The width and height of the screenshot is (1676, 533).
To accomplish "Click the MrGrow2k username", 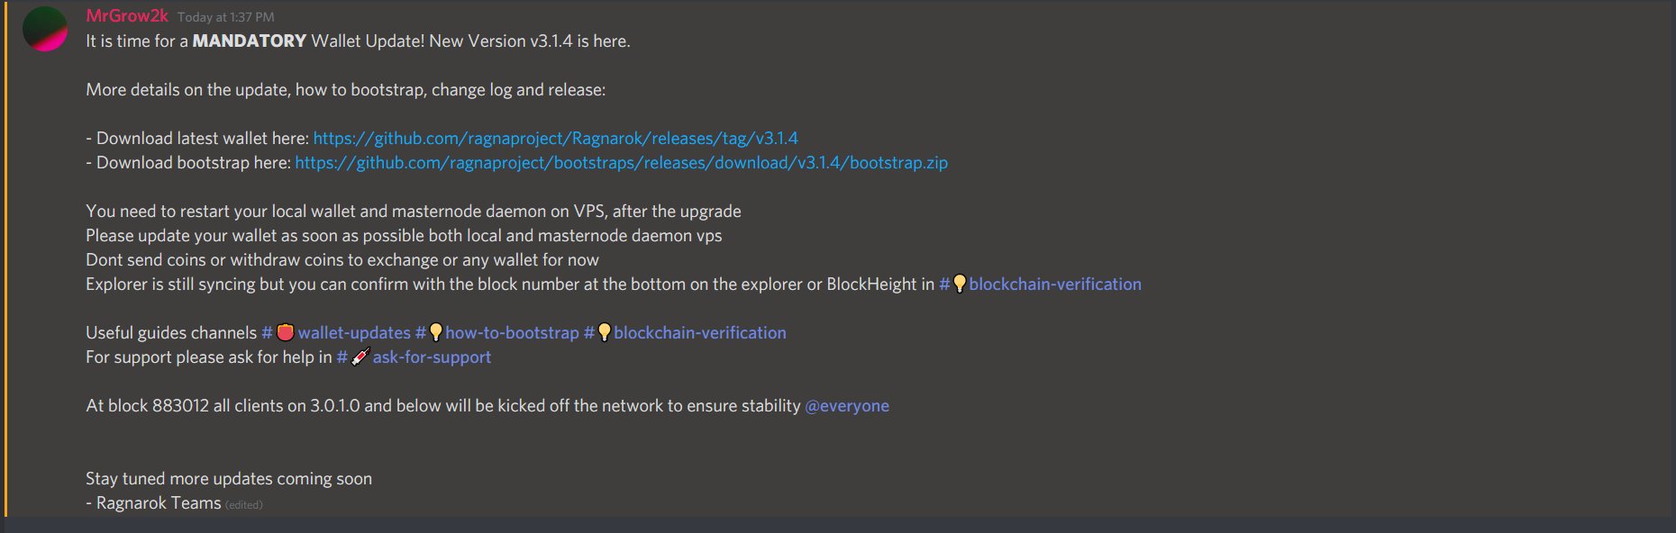I will [127, 16].
